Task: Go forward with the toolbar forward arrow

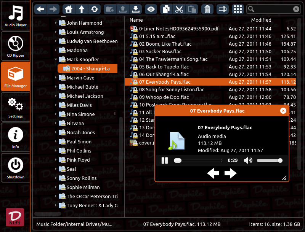Action: point(53,9)
